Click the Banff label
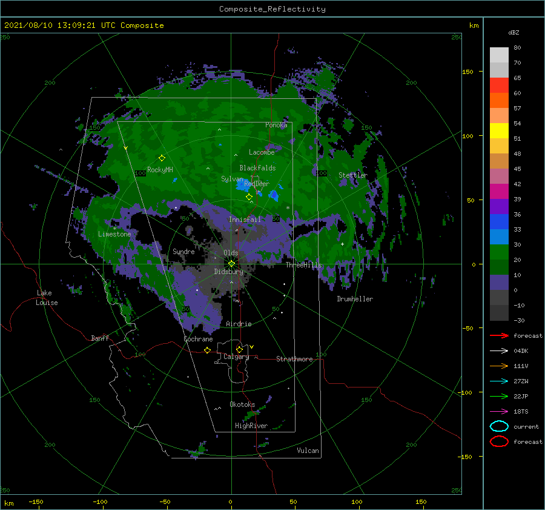The image size is (545, 510). click(x=100, y=338)
